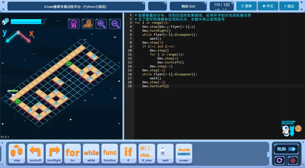The height and width of the screenshot is (168, 305).
Task: Insert a step command block
Action: click(17, 154)
